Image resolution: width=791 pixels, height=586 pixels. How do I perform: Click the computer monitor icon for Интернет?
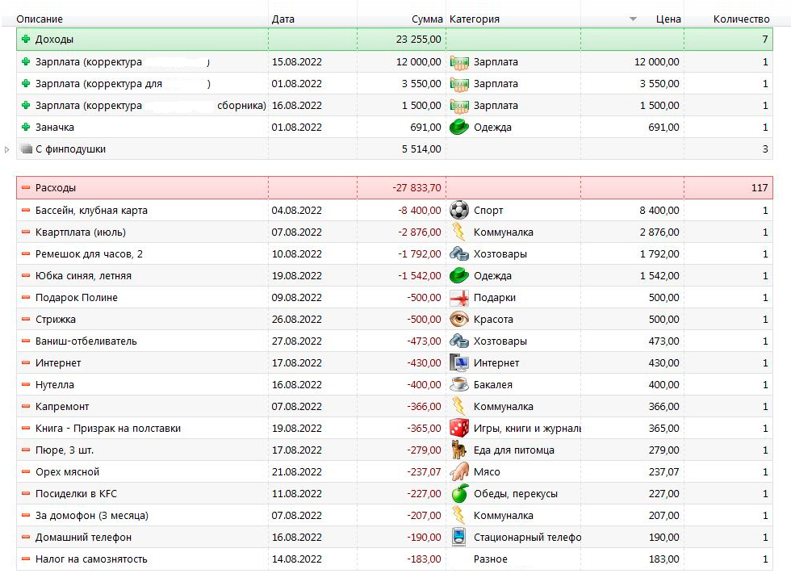(459, 362)
